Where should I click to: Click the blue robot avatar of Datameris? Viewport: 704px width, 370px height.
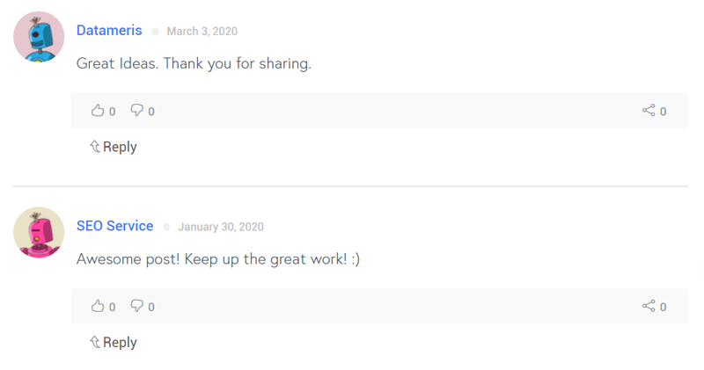pyautogui.click(x=39, y=37)
